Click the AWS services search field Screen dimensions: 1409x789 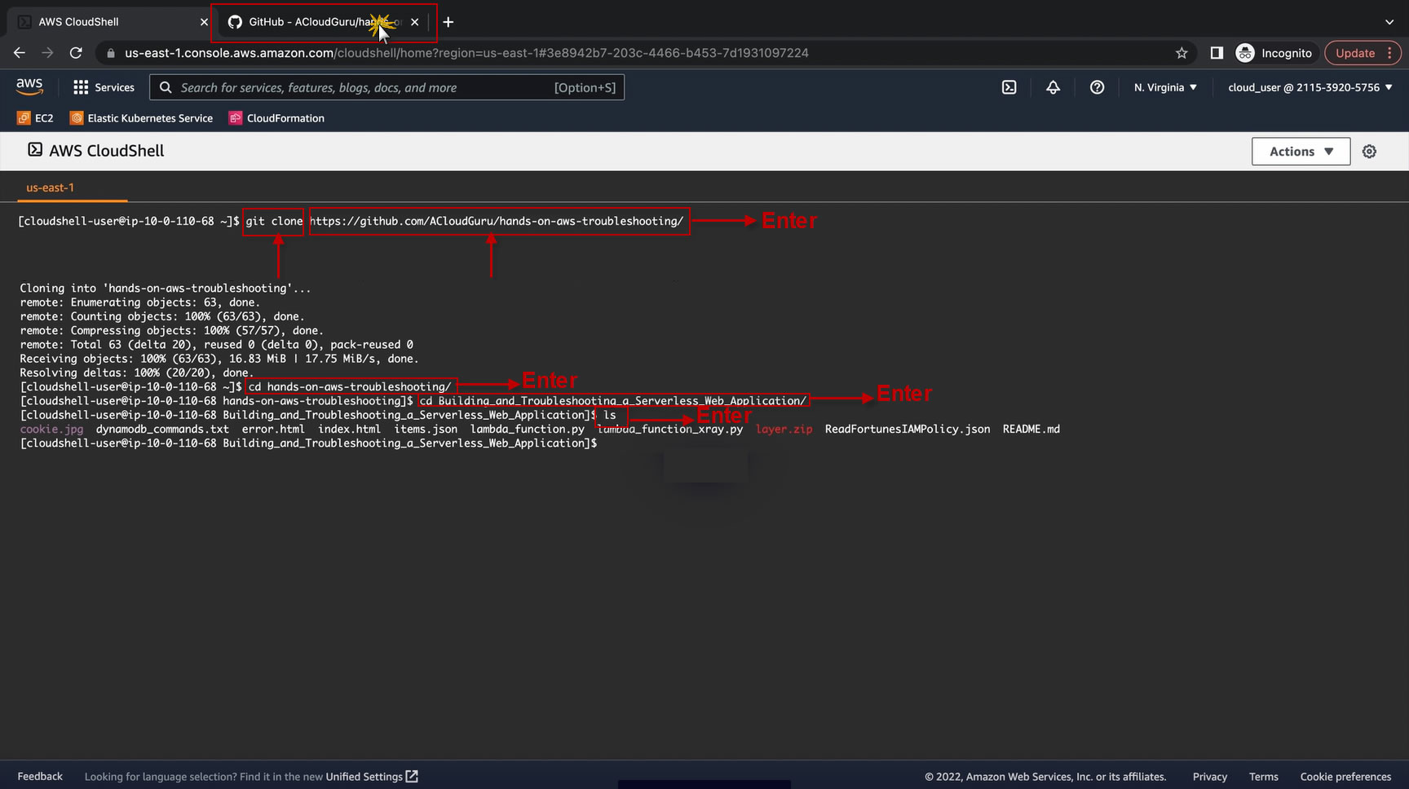click(x=386, y=87)
